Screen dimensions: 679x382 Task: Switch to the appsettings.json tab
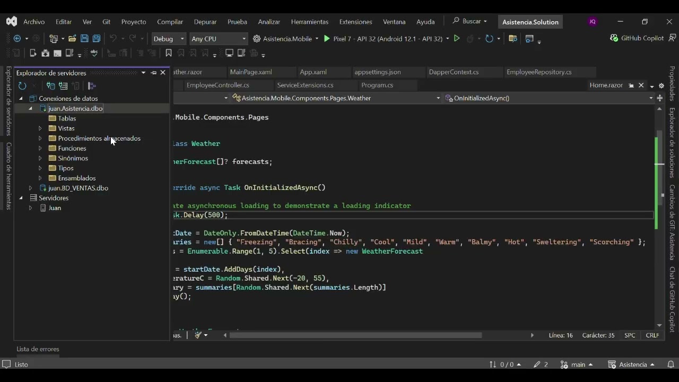pos(378,72)
